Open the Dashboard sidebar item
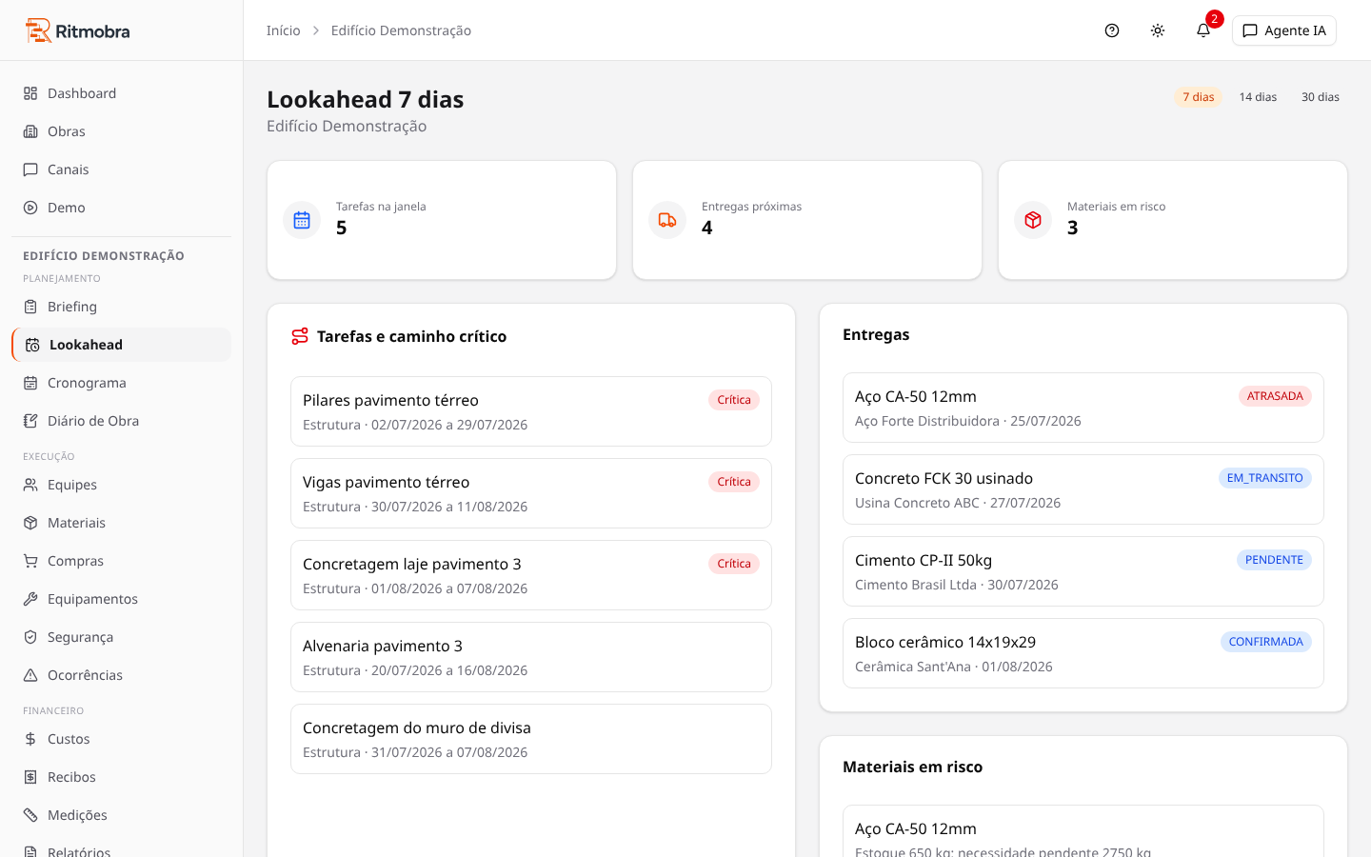The height and width of the screenshot is (857, 1371). [121, 93]
